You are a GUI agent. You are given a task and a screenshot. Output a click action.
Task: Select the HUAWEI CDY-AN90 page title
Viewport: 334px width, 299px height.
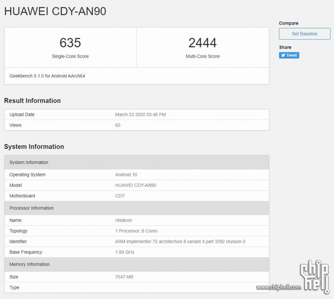55,11
